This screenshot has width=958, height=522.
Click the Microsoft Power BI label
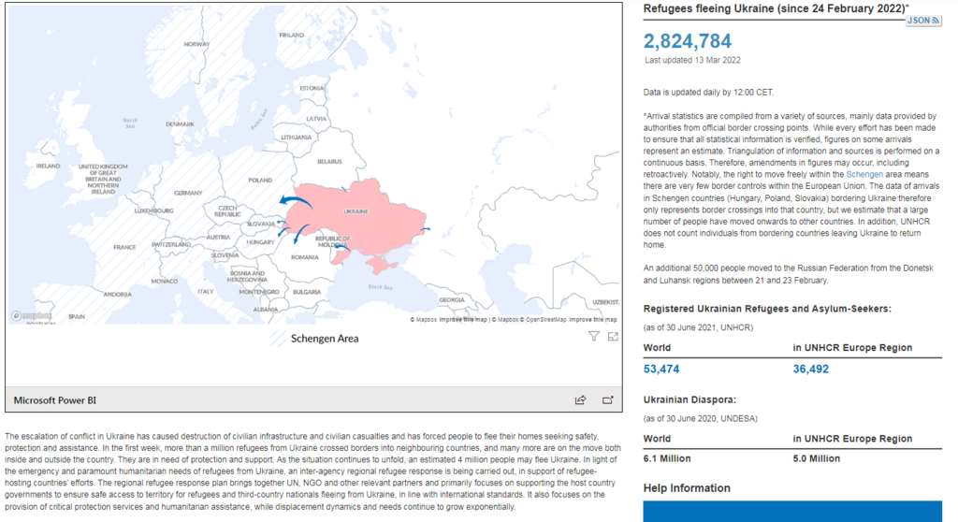click(x=55, y=400)
